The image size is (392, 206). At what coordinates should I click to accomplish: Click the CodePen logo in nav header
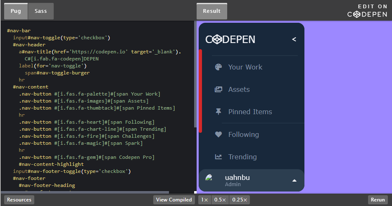[x=230, y=39]
